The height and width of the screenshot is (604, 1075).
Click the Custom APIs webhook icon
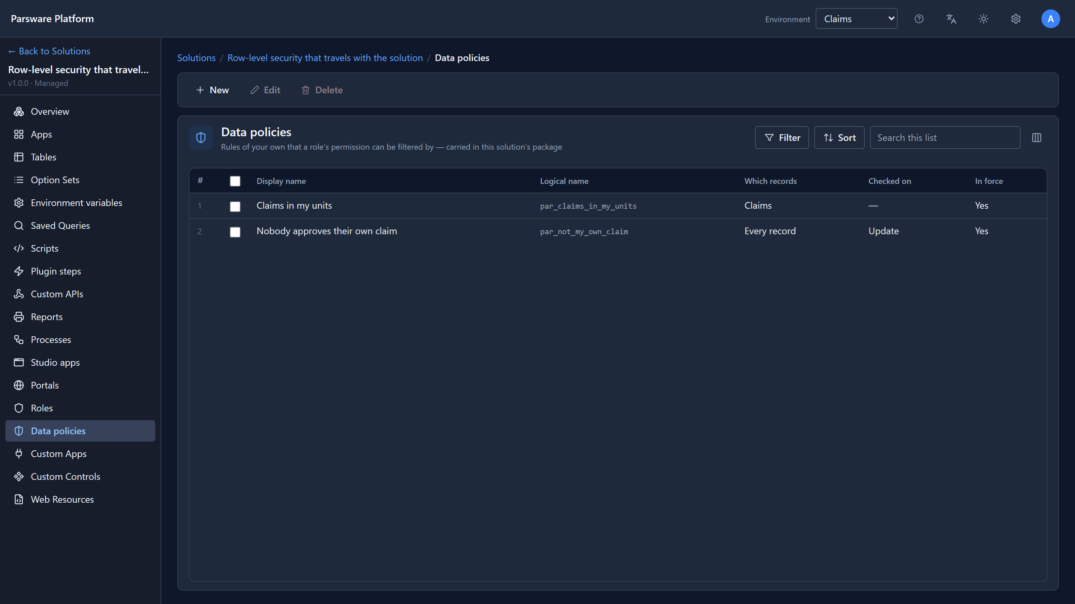coord(19,294)
